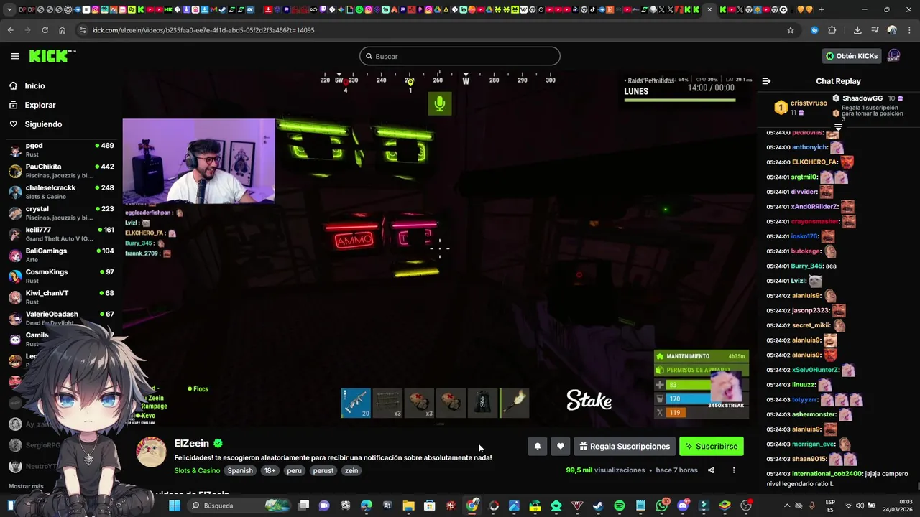Collapse the Chat Replay panel icon
920x517 pixels.
click(x=766, y=81)
